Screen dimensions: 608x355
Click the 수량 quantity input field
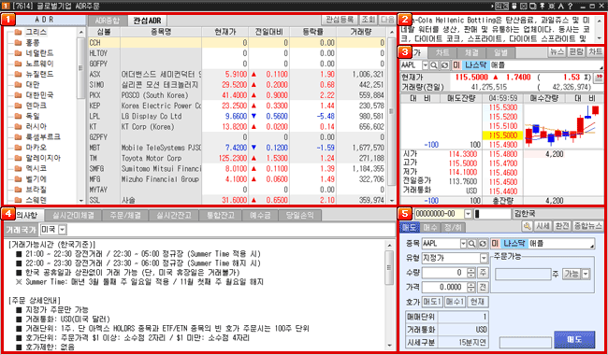tap(444, 273)
